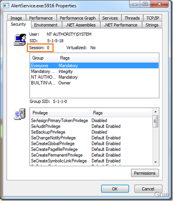This screenshot has height=201, width=173.
Task: Click the Virtualized value 'No'
Action: tap(93, 48)
